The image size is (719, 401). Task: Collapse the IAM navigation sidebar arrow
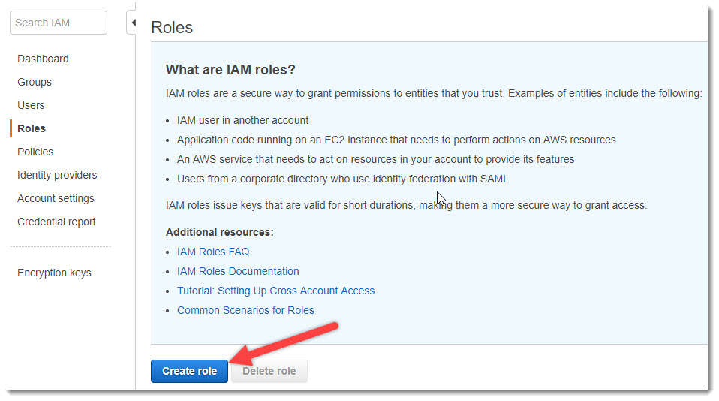click(133, 23)
